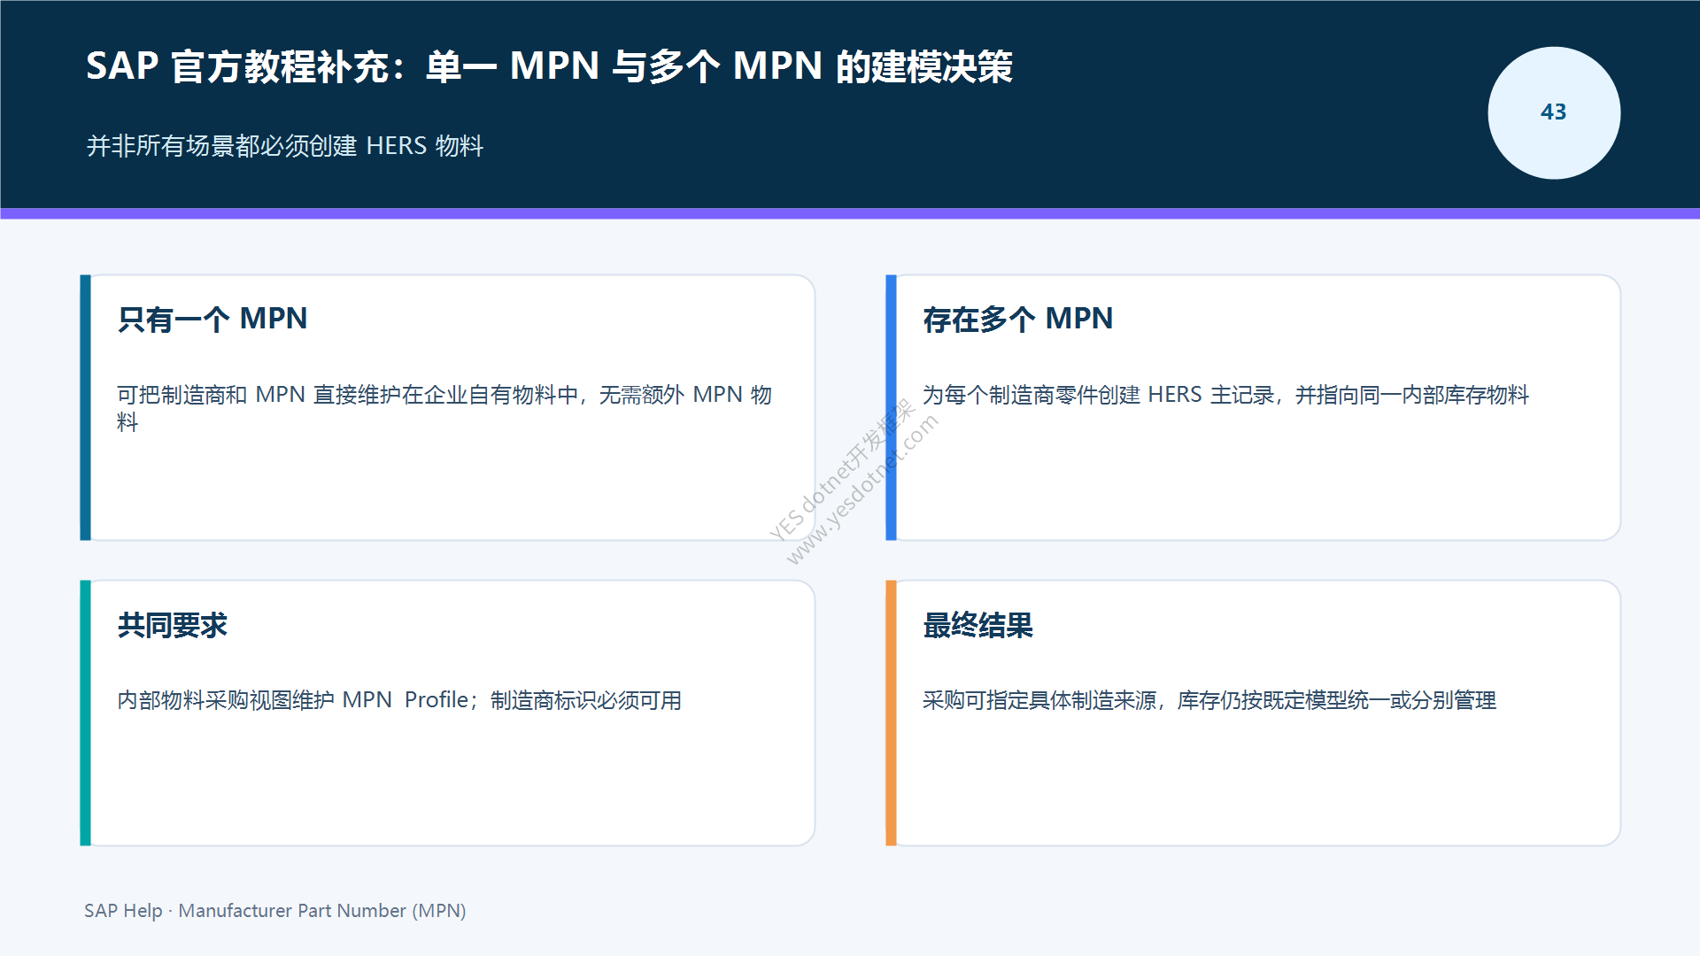Click the slide number 43 circle
The image size is (1700, 956).
(x=1554, y=112)
